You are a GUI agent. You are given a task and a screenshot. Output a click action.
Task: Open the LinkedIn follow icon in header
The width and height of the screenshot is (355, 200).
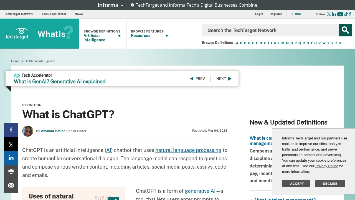click(x=334, y=14)
